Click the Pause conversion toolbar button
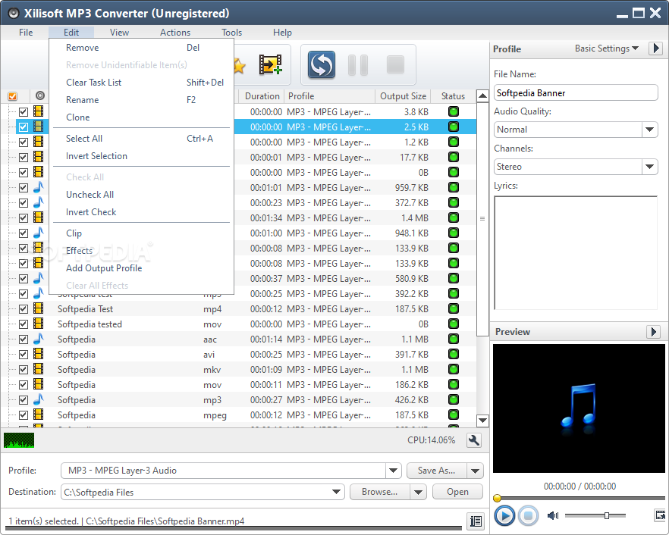Image resolution: width=669 pixels, height=535 pixels. [358, 65]
